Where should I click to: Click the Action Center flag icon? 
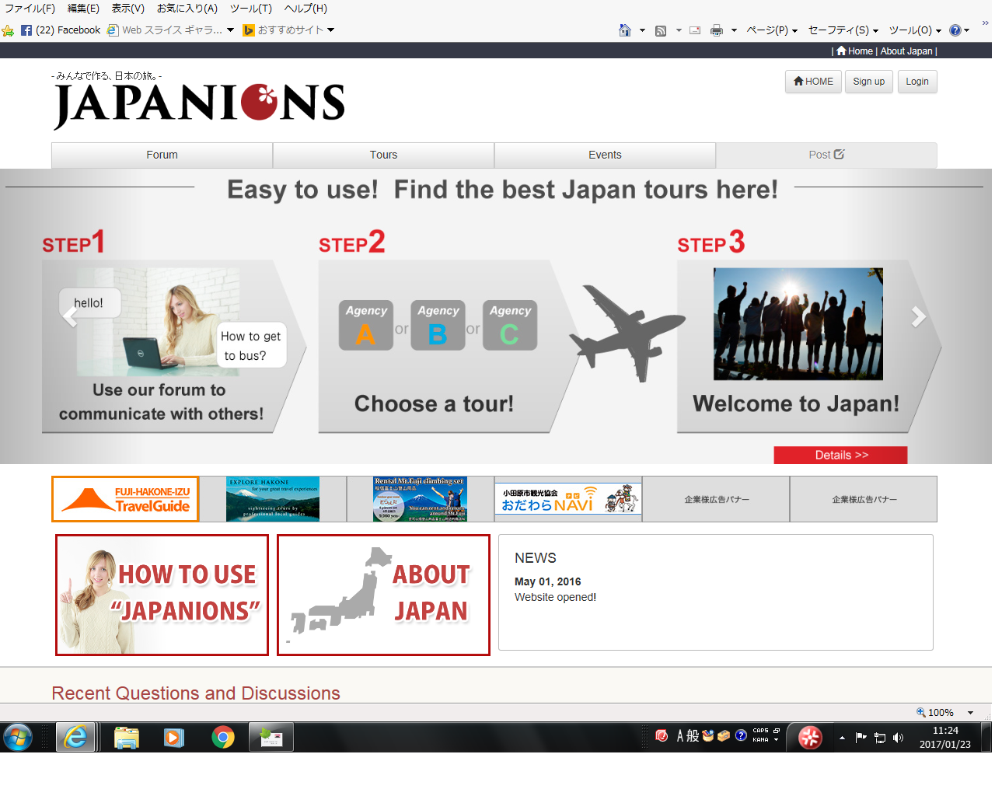pos(861,738)
